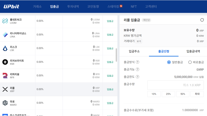
Task: Switch to the 입출금내역 tab
Action: pyautogui.click(x=193, y=51)
